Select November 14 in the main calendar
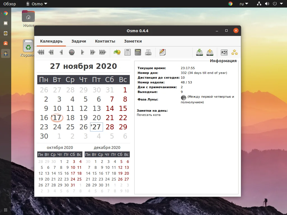 tap(110, 108)
